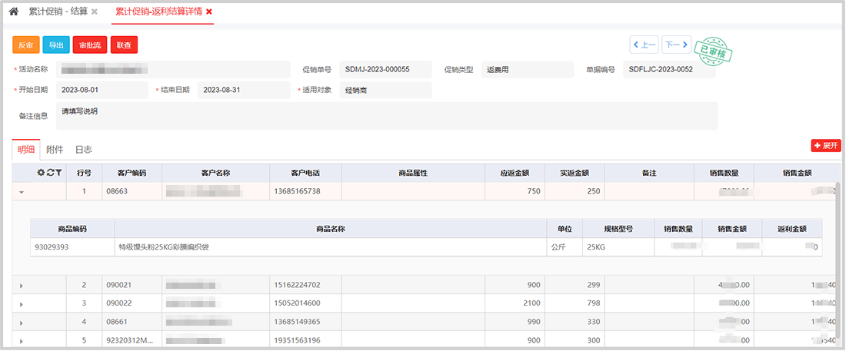Expand row 4 customer 08661
This screenshot has width=846, height=351.
pyautogui.click(x=21, y=323)
